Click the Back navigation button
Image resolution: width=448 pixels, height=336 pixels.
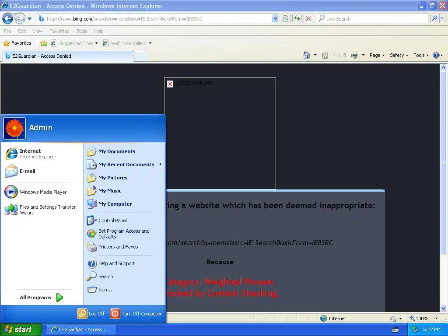pyautogui.click(x=7, y=19)
